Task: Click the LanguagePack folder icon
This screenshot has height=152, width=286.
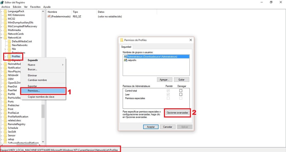Action: pyautogui.click(x=5, y=11)
